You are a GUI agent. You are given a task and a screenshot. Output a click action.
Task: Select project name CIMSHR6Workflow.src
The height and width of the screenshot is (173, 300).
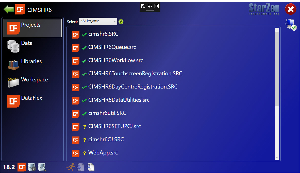(x=116, y=60)
